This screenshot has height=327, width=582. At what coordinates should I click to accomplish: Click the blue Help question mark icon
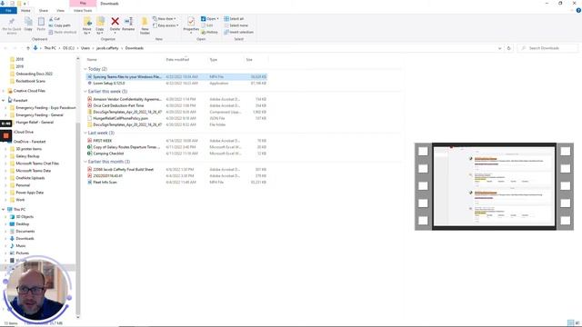pyautogui.click(x=578, y=10)
